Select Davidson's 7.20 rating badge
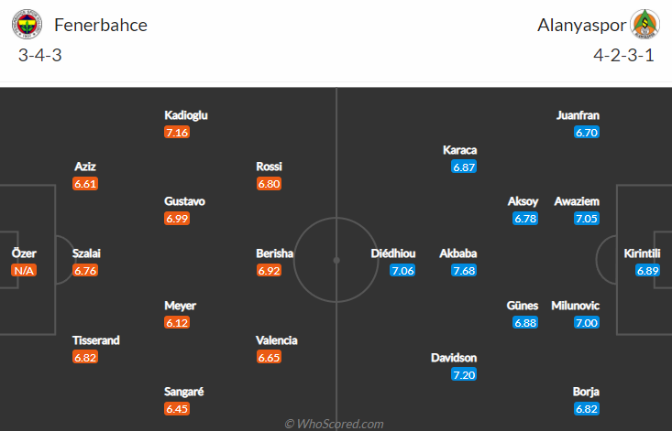Screen dimensions: 672x431 [464, 375]
